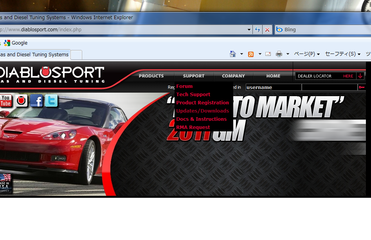This screenshot has width=371, height=240.
Task: Click the Made in USA flag badge
Action: click(5, 183)
